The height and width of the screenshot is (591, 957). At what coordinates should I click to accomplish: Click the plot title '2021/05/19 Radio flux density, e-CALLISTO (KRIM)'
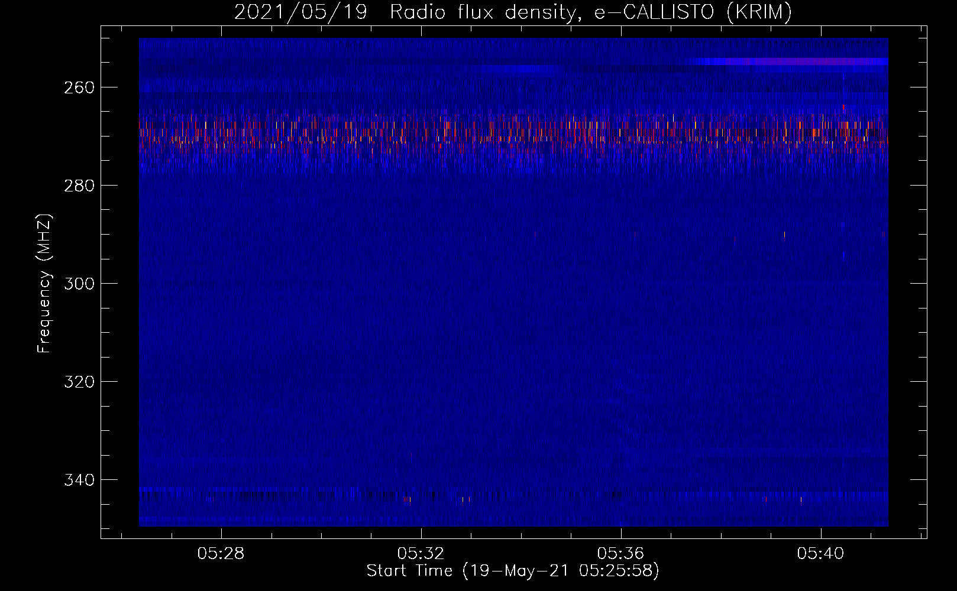513,12
